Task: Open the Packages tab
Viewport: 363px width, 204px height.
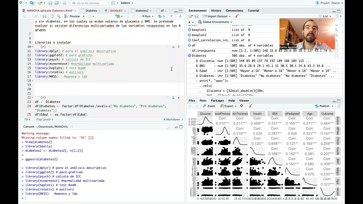Action: pyautogui.click(x=217, y=101)
